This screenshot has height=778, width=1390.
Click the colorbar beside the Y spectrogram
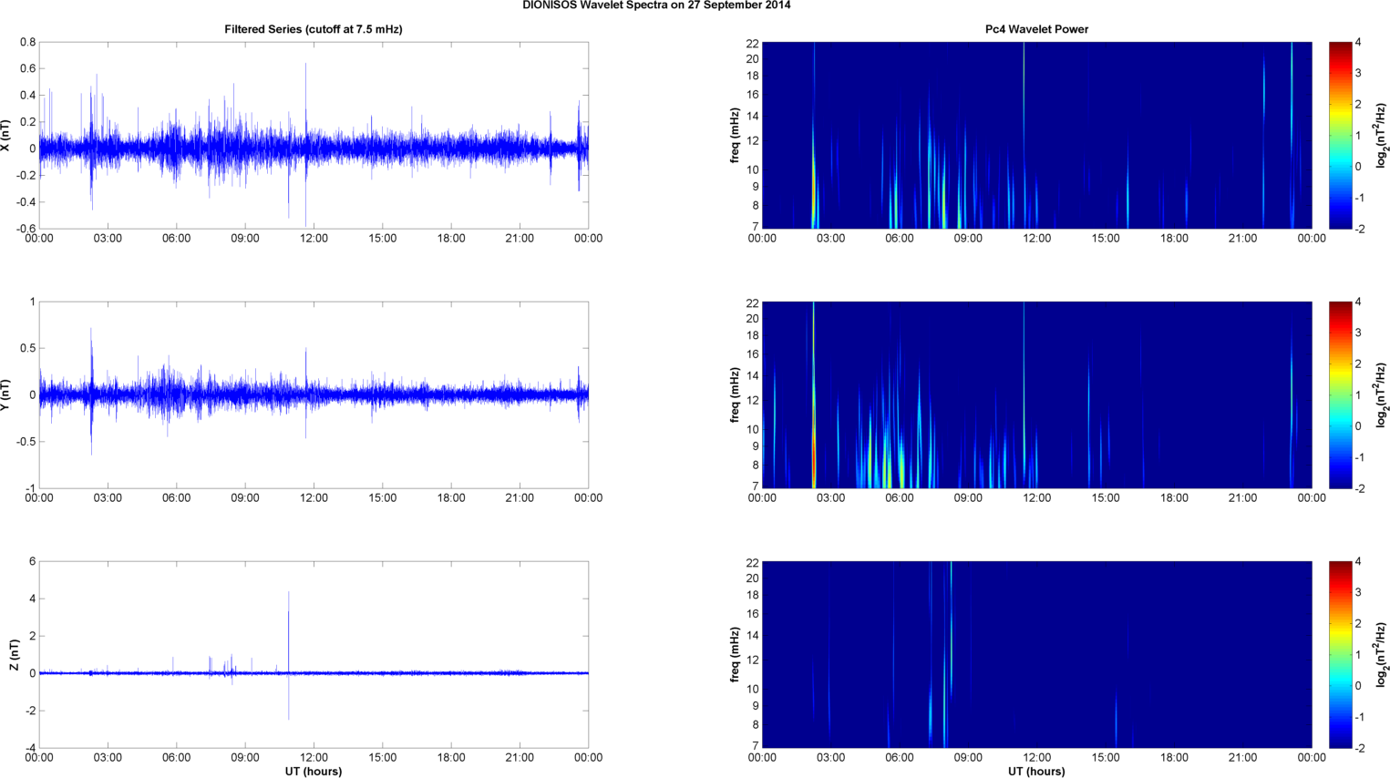1340,394
